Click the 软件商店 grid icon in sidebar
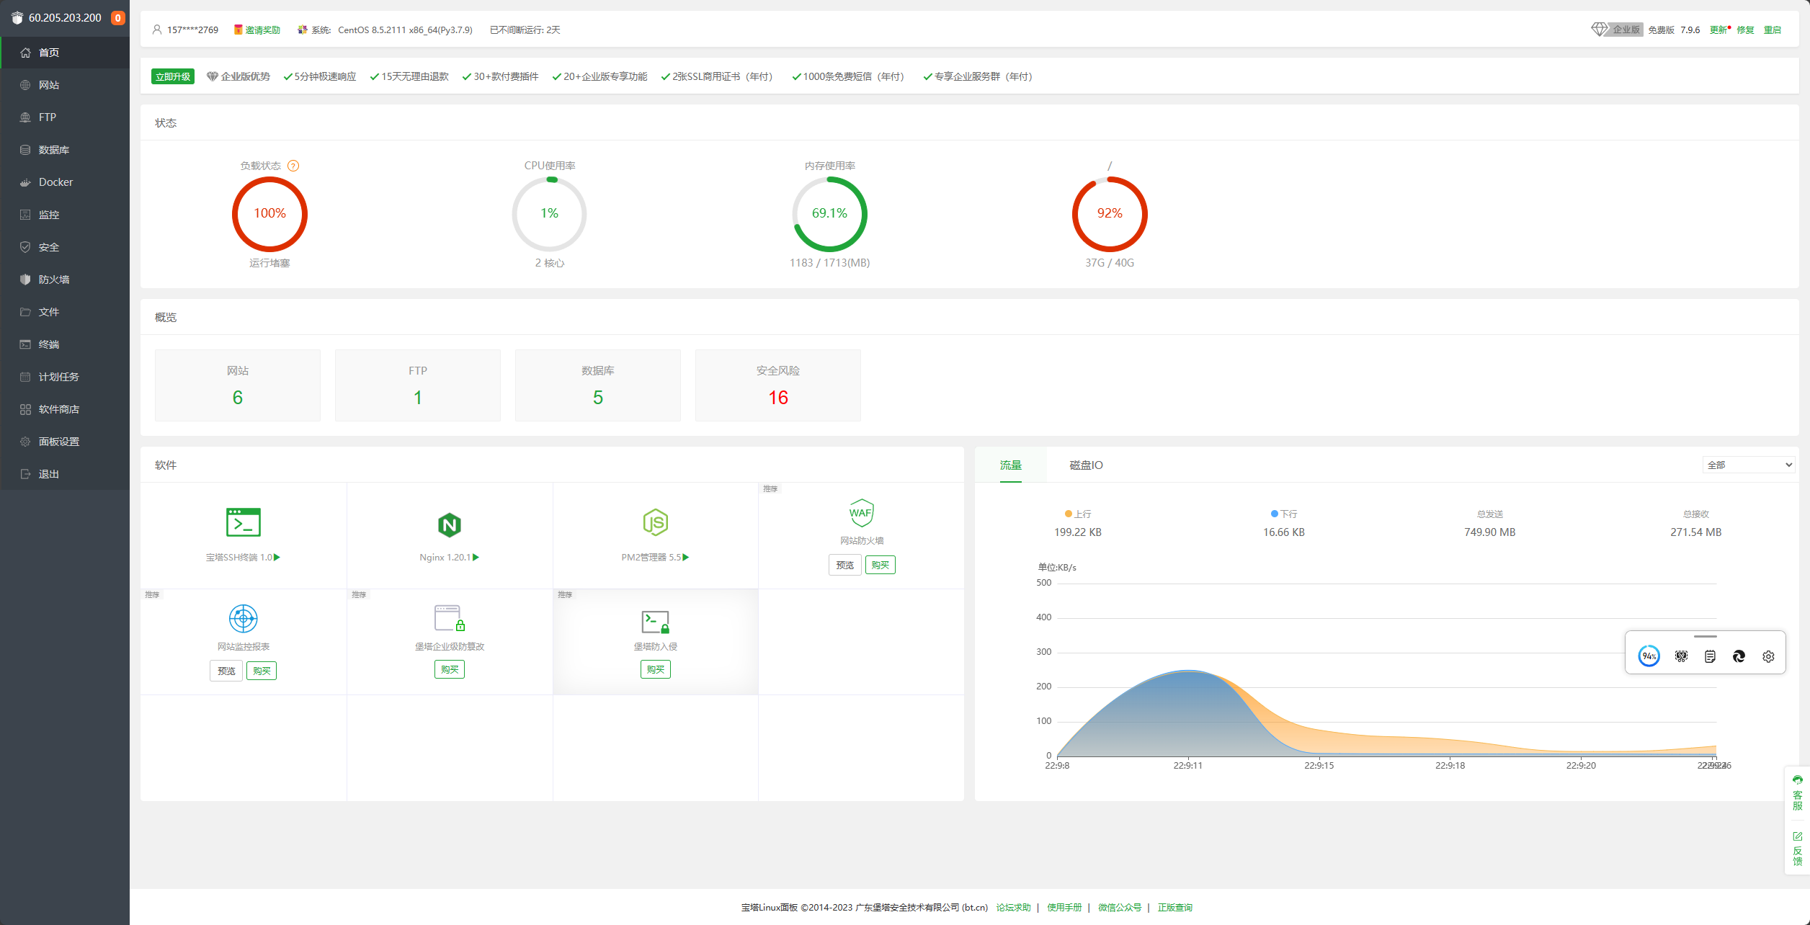This screenshot has height=925, width=1810. click(x=25, y=409)
